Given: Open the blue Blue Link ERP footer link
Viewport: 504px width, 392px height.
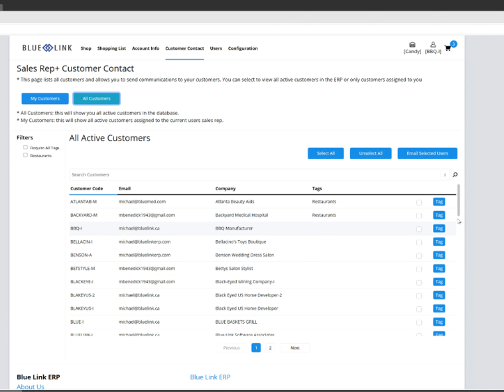Looking at the screenshot, I should pyautogui.click(x=210, y=377).
